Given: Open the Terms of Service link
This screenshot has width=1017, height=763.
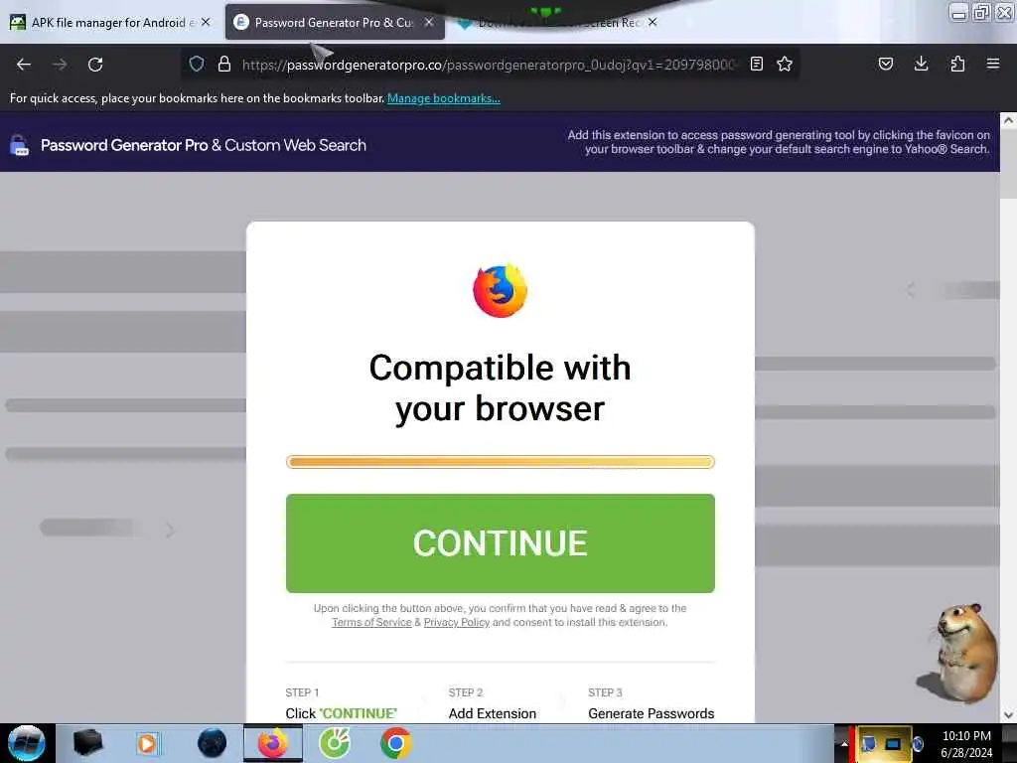Looking at the screenshot, I should click(x=371, y=622).
